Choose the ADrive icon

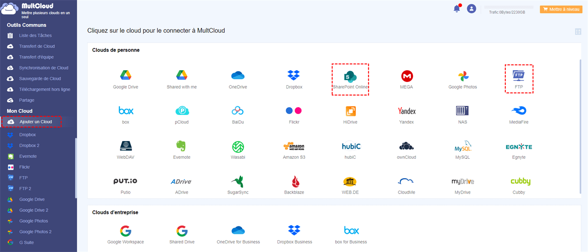pos(181,181)
